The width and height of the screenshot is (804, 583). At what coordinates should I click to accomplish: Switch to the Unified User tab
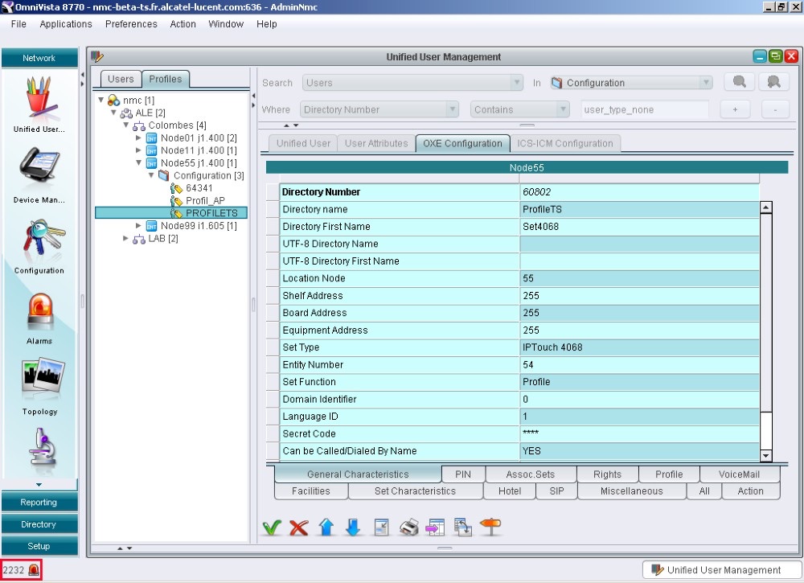[303, 144]
